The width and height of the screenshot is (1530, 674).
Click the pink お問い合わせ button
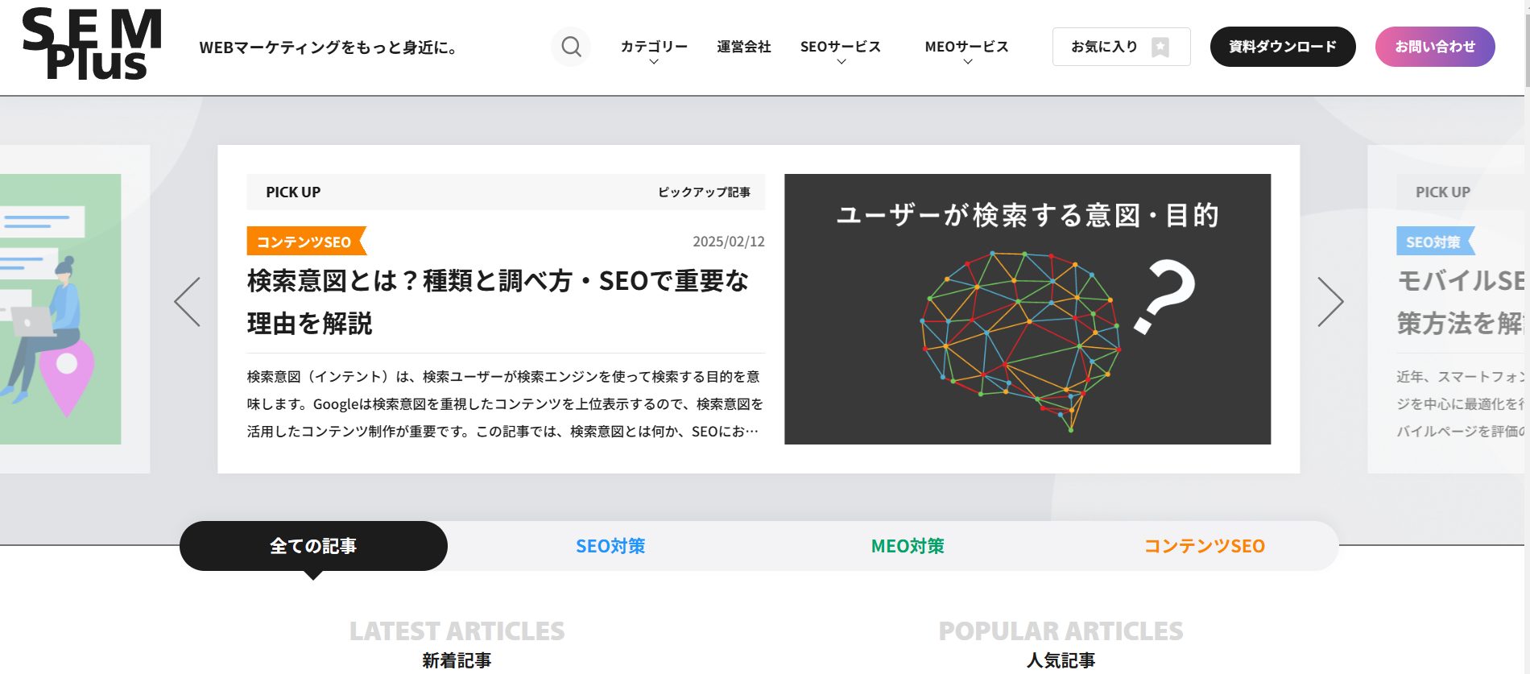coord(1434,47)
